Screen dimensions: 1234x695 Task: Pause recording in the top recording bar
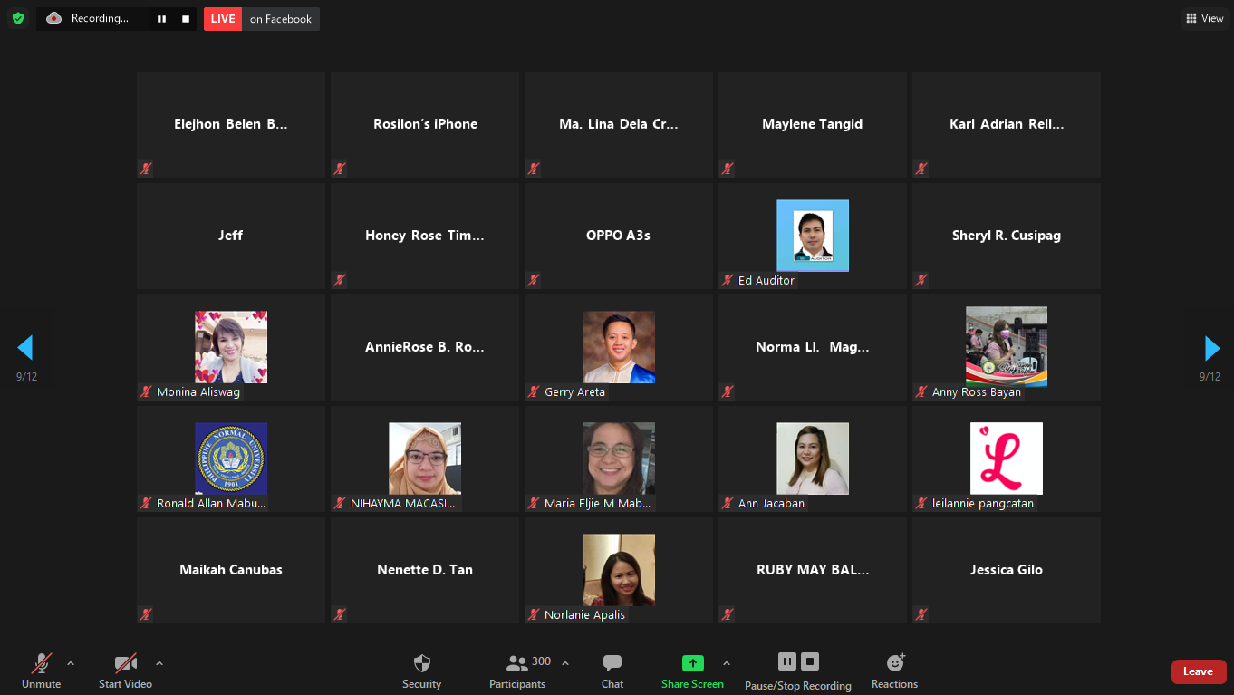coord(161,19)
